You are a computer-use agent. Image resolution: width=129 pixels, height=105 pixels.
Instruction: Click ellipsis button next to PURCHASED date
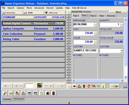coord(95,24)
